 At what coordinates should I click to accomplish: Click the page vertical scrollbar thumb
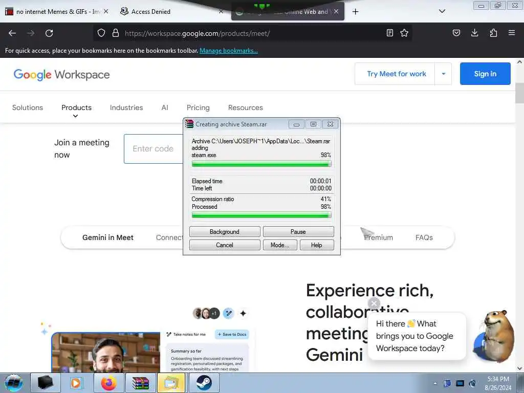pos(519,93)
